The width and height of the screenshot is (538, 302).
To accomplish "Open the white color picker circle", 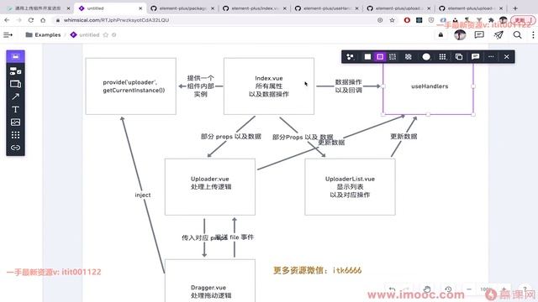I will (426, 57).
